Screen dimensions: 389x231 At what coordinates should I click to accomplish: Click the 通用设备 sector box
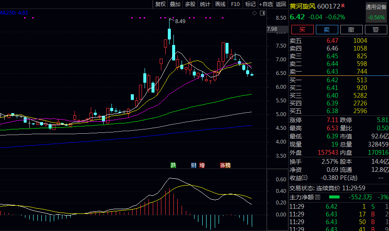(x=376, y=7)
